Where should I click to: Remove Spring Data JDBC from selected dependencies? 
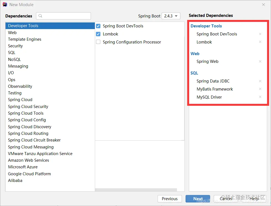[x=260, y=81]
